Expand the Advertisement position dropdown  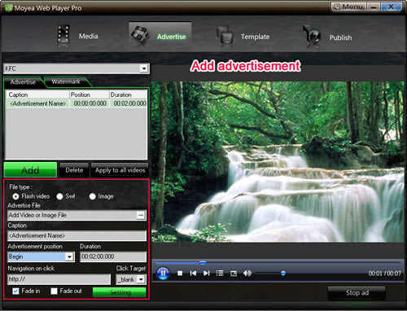(69, 256)
